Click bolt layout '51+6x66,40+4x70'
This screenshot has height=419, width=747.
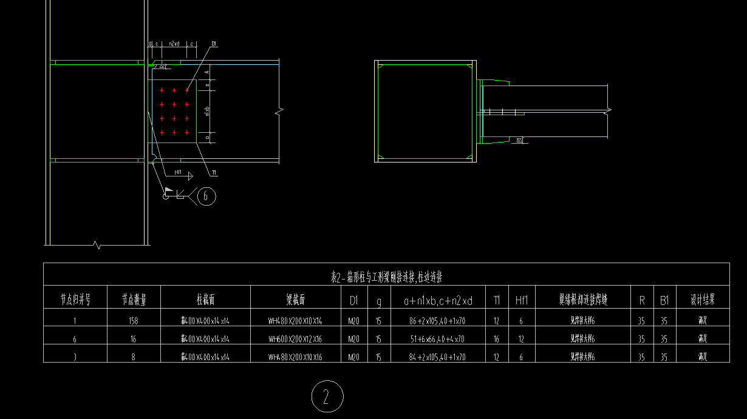point(437,340)
